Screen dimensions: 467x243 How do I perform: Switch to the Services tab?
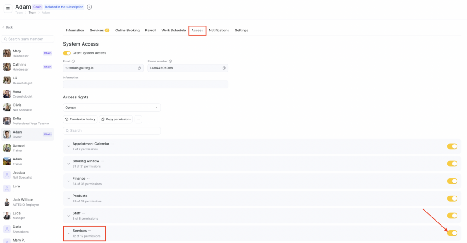click(97, 31)
